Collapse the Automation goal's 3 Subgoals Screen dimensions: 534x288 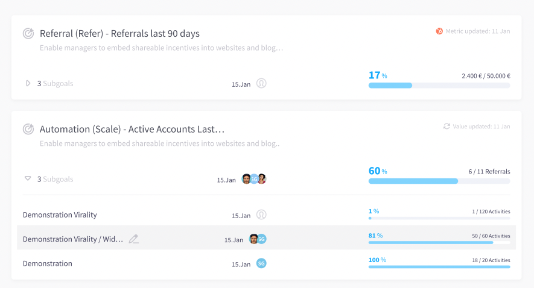point(28,179)
